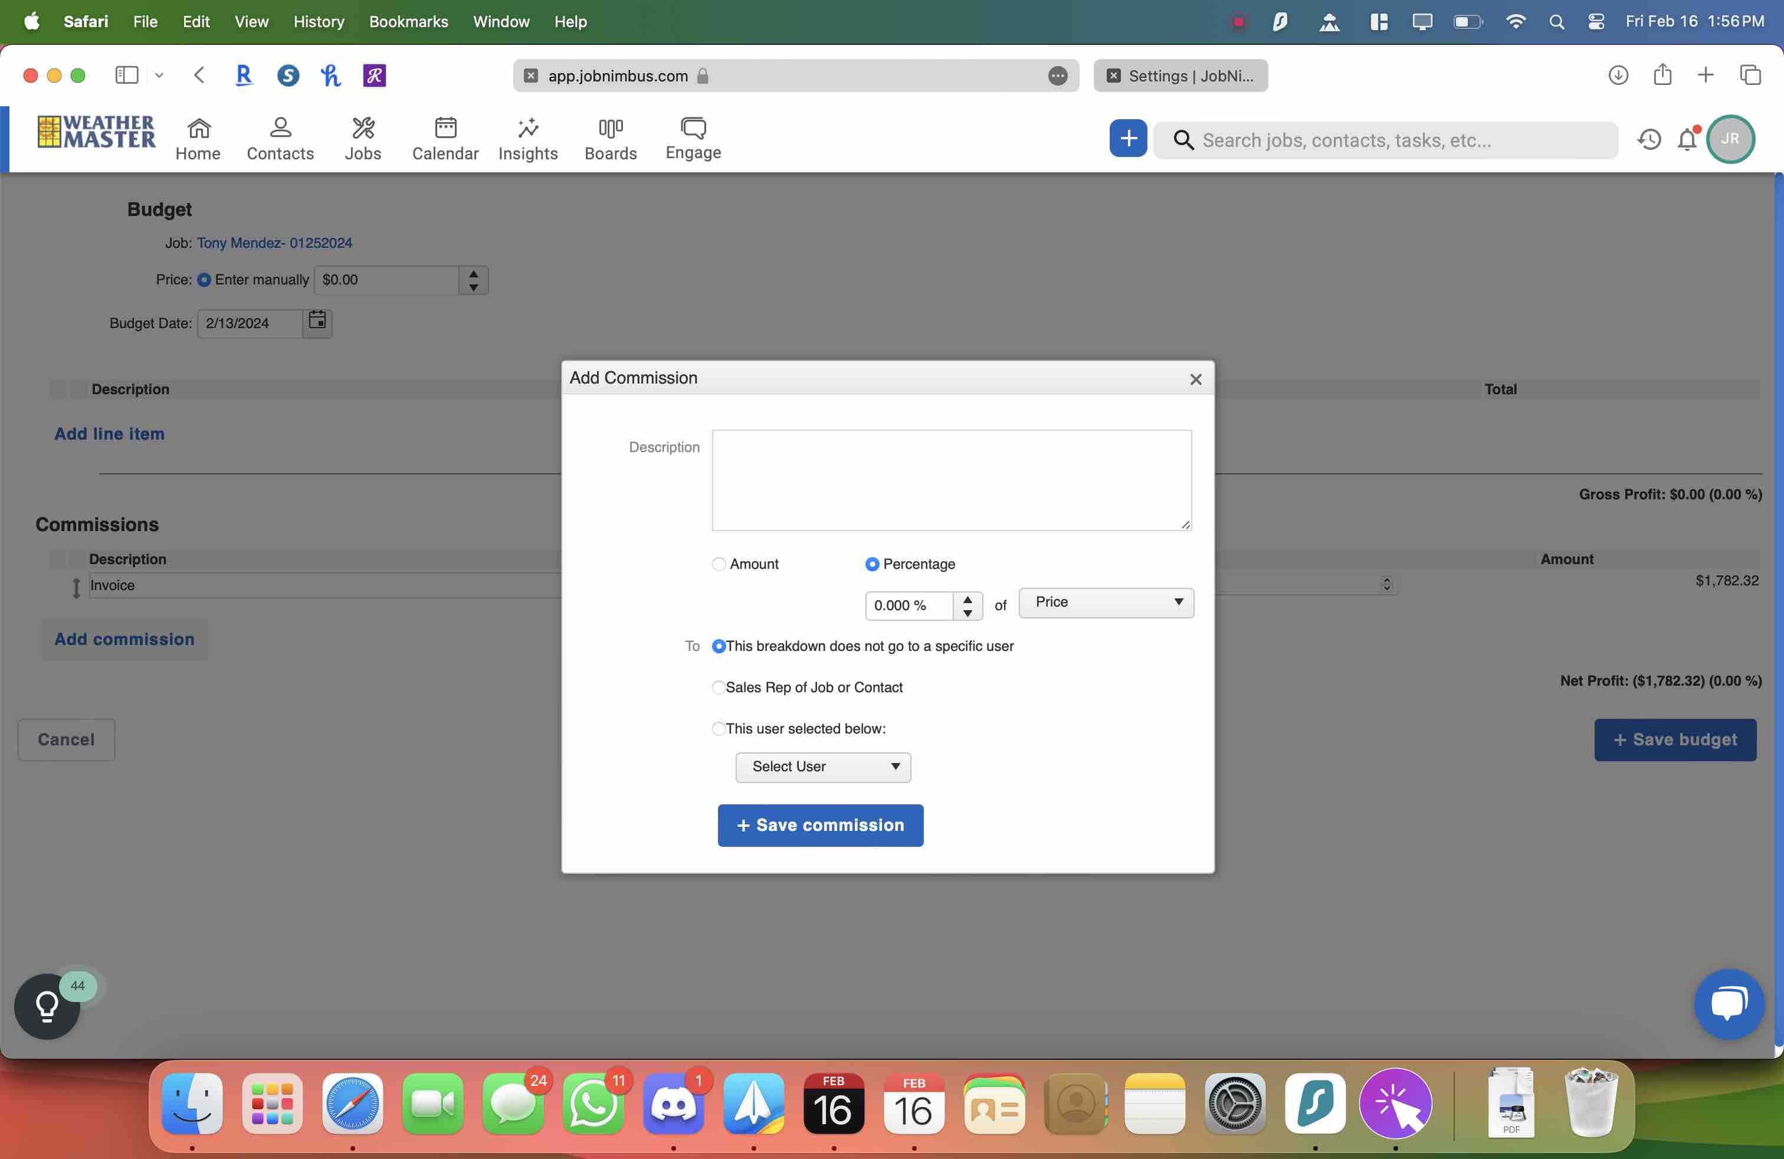This screenshot has height=1159, width=1784.
Task: Click the Calendar navigation icon
Action: (444, 138)
